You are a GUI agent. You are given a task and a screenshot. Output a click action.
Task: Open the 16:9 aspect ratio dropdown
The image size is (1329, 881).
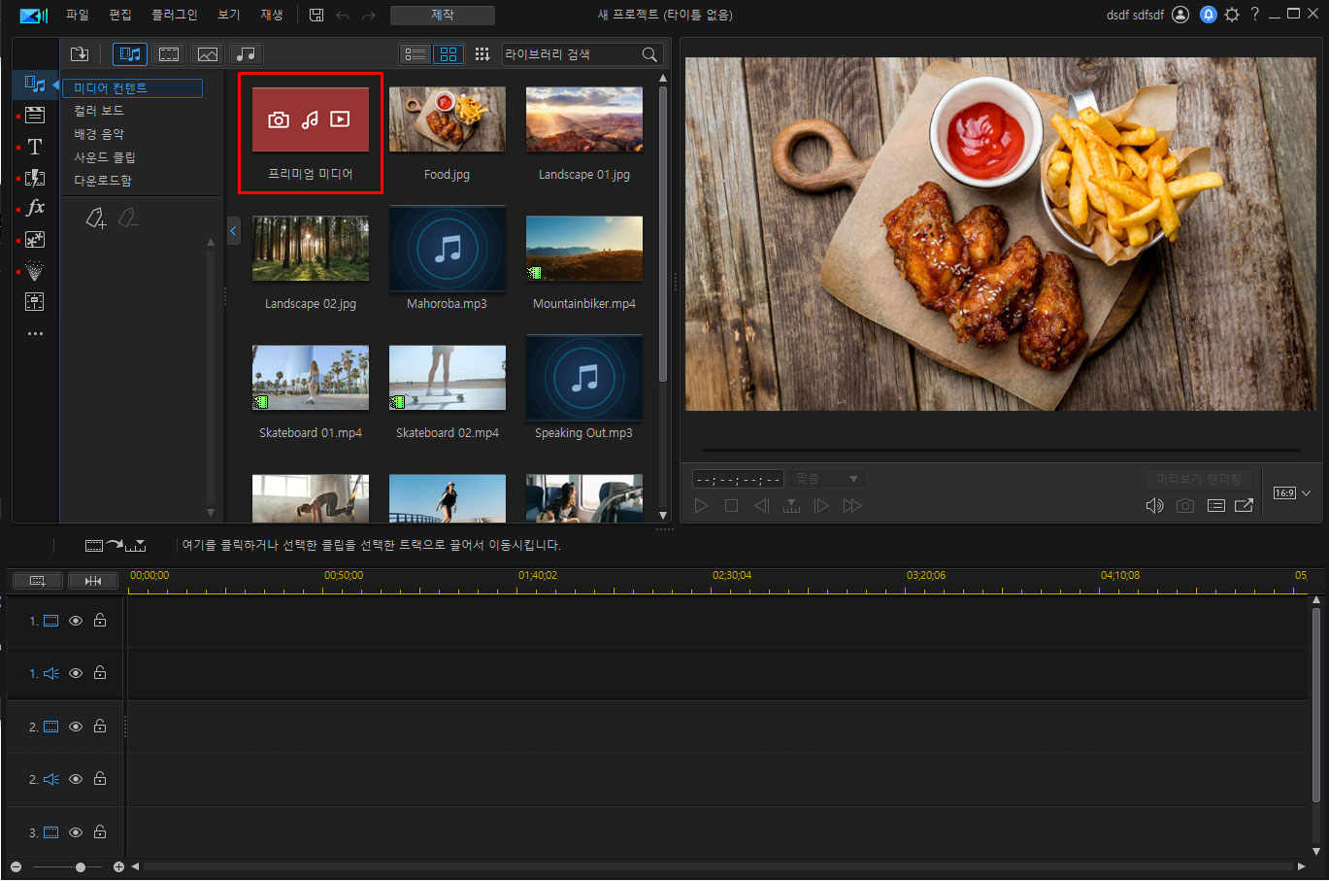point(1292,493)
